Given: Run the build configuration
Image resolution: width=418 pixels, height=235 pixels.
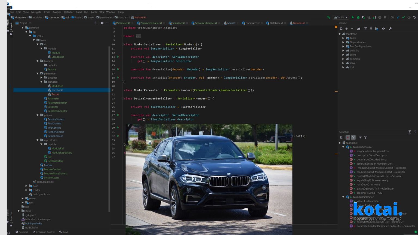Looking at the screenshot, I should pos(353,17).
